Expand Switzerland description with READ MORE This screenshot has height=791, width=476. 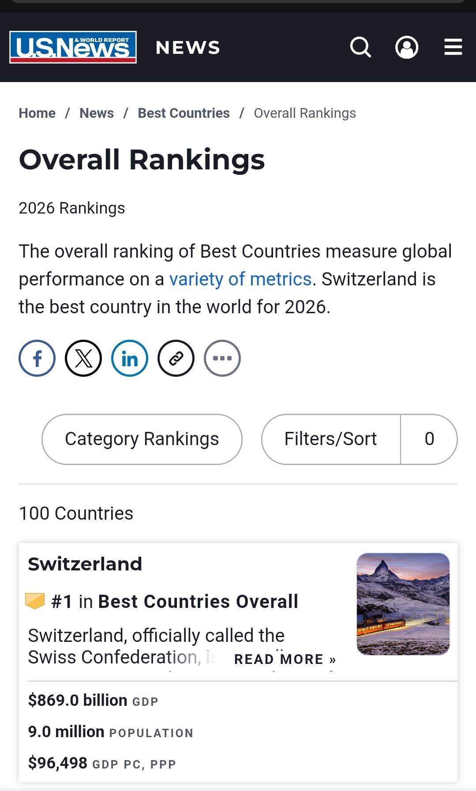coord(285,660)
